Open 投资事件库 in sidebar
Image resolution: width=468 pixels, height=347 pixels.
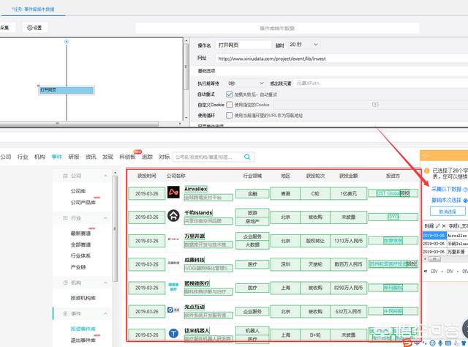(x=83, y=329)
